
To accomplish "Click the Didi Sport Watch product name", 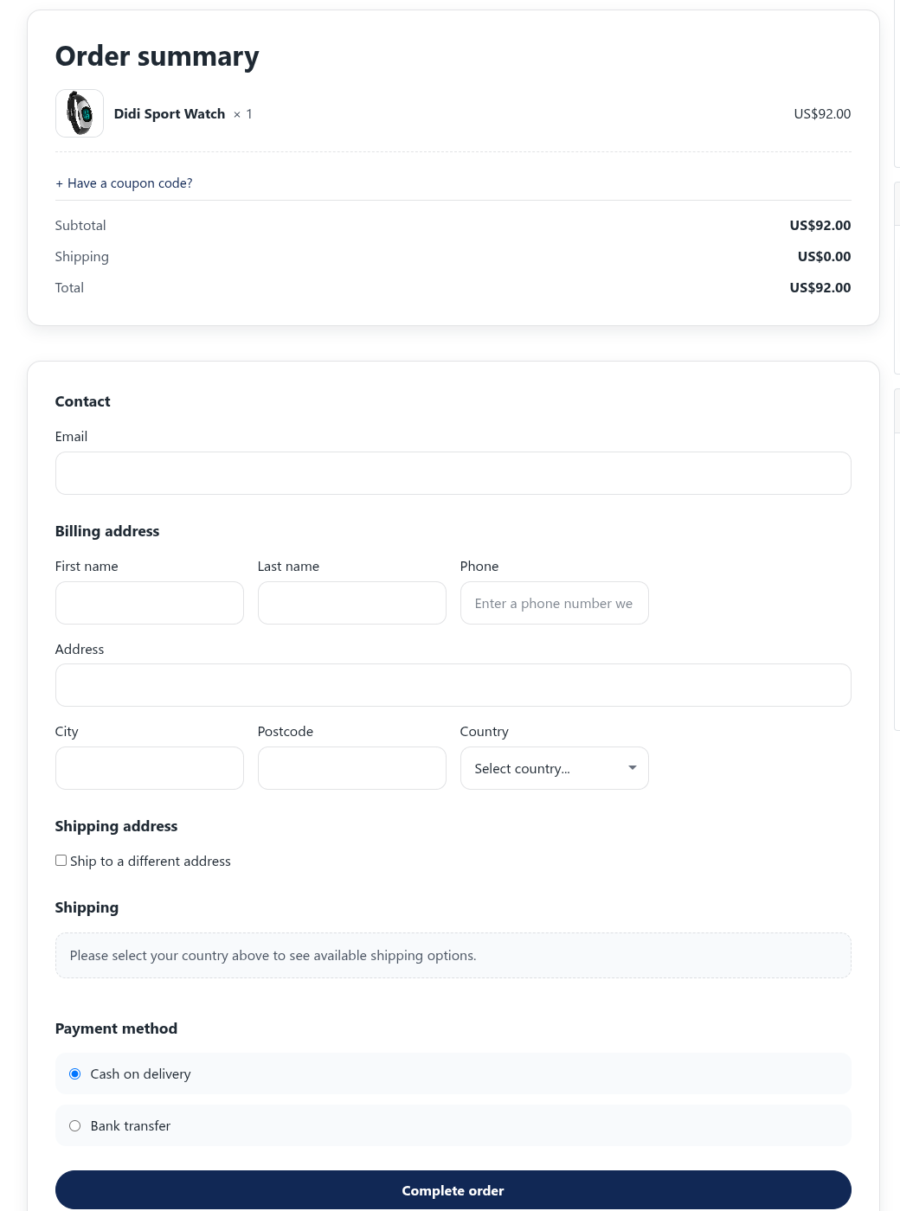I will pyautogui.click(x=170, y=114).
